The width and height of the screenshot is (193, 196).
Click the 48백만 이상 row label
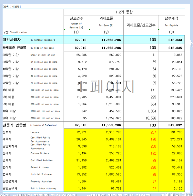click(11, 69)
